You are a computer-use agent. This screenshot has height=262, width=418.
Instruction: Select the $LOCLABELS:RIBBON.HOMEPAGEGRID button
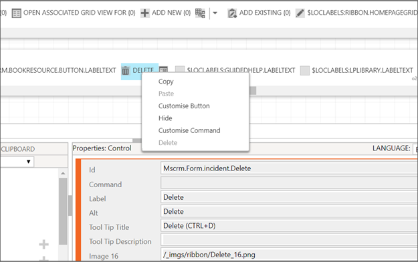pyautogui.click(x=356, y=13)
